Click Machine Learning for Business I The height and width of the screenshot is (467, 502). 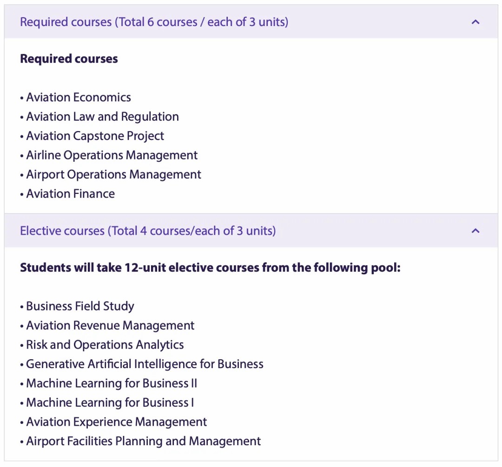pos(110,403)
